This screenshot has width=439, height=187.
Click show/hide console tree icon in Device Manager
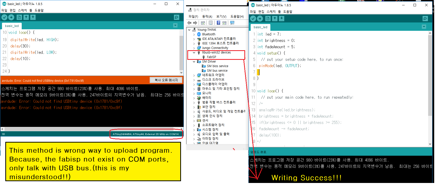[x=203, y=23]
